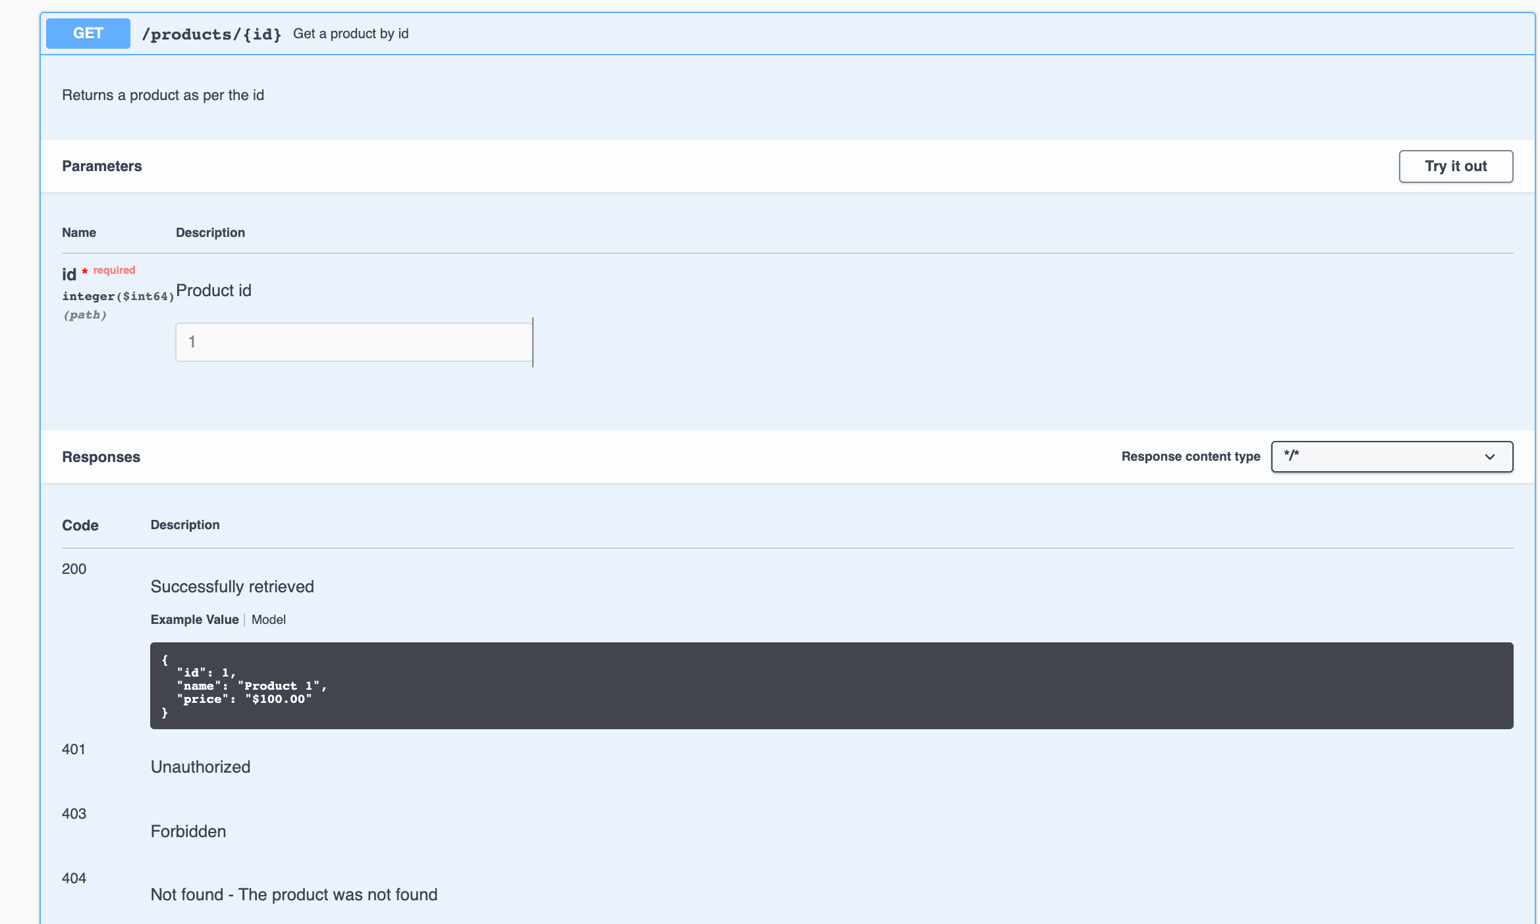This screenshot has height=924, width=1540.
Task: Select the 200 response code
Action: [x=74, y=569]
